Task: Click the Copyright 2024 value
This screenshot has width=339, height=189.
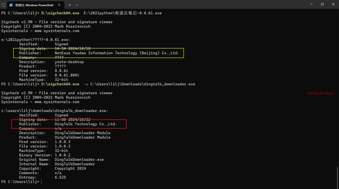Action: coord(70,169)
